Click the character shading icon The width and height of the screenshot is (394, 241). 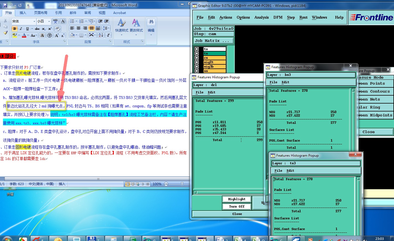pos(42,35)
